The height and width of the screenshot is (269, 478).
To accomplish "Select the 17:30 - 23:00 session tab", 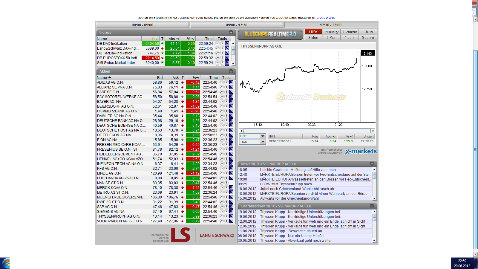I will click(331, 25).
